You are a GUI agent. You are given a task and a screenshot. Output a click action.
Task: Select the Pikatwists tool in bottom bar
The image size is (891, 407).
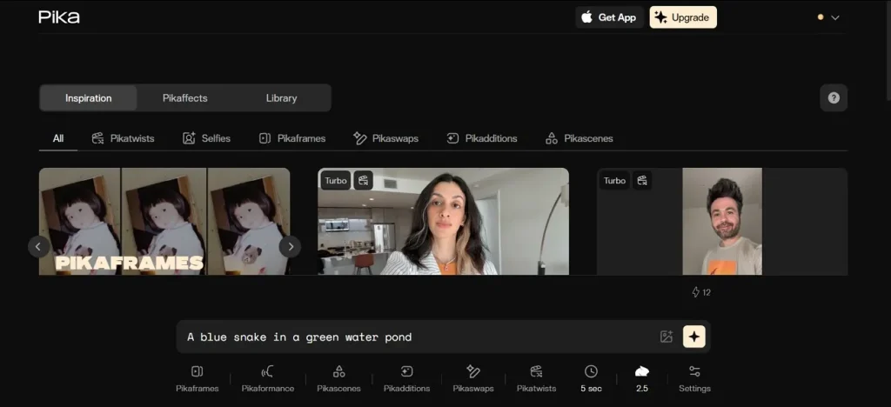click(x=536, y=379)
